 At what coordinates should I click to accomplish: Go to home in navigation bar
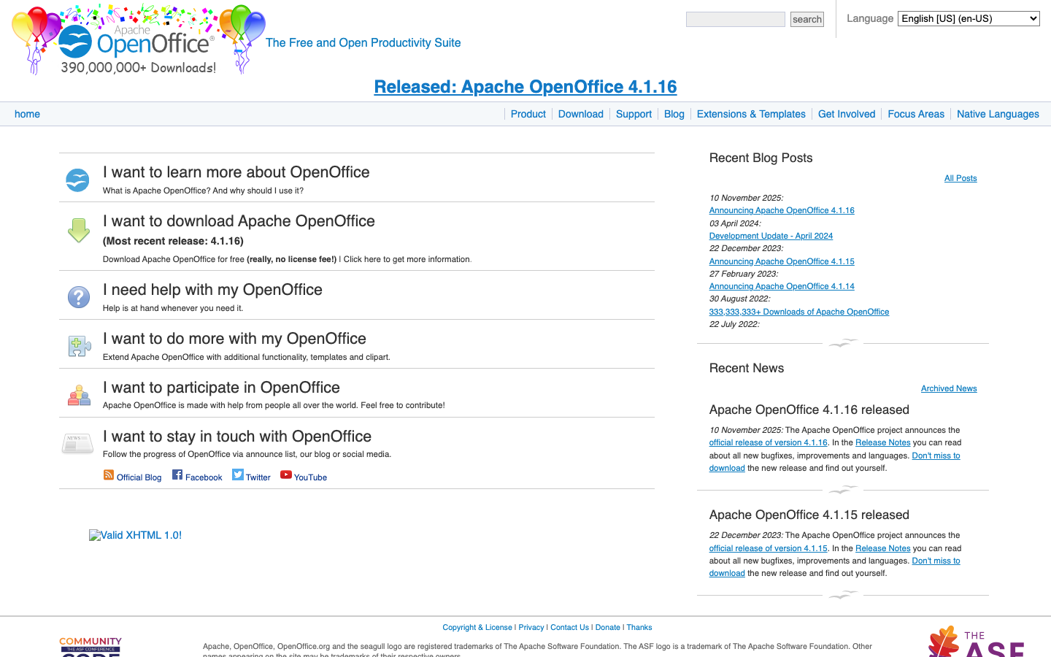coord(27,114)
